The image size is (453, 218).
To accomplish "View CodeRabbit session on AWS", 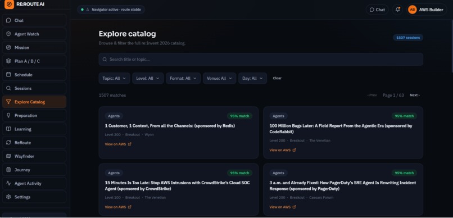I will (x=283, y=150).
